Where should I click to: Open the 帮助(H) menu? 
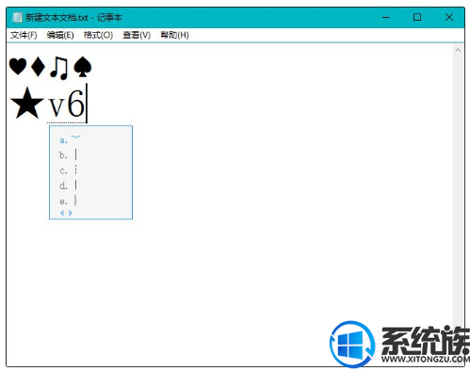(174, 35)
